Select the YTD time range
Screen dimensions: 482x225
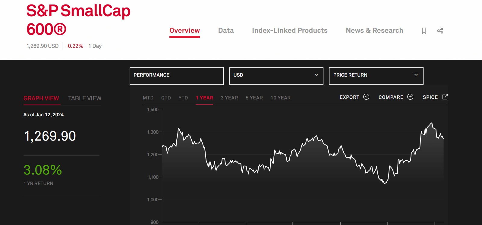[x=183, y=98]
